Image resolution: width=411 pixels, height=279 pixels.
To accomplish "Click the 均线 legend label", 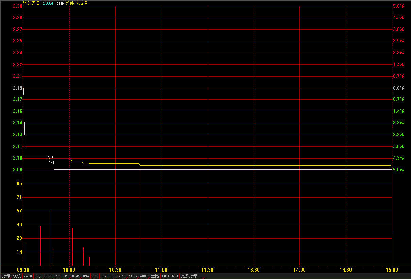I will click(70, 3).
